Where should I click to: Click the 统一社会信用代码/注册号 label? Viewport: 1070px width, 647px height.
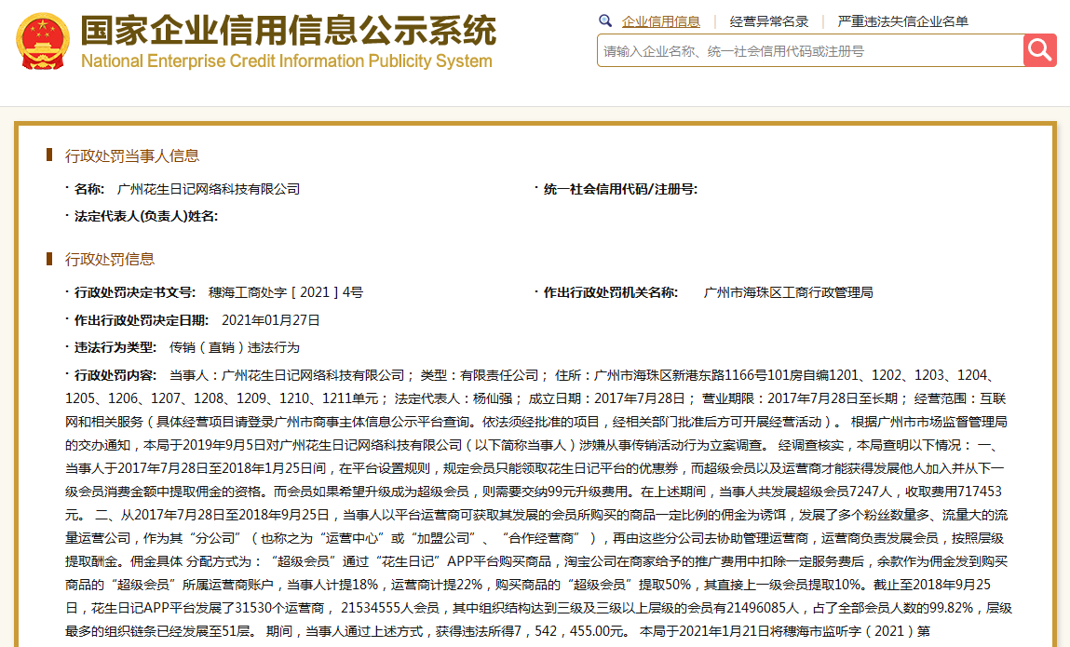[620, 189]
